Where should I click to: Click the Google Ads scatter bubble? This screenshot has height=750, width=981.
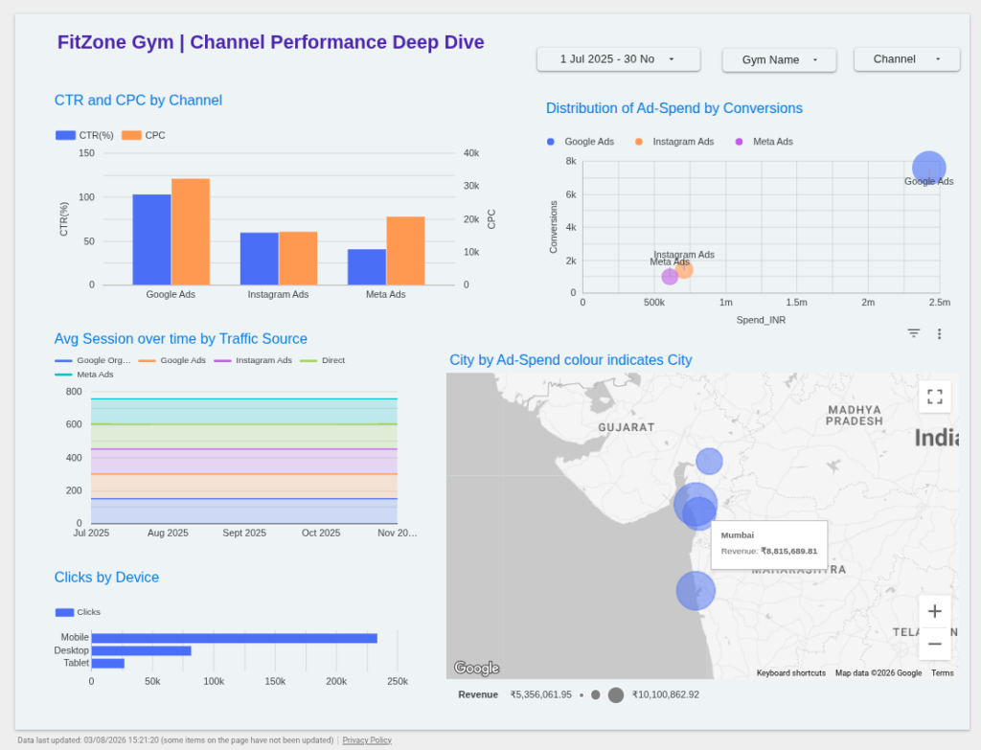(x=929, y=168)
